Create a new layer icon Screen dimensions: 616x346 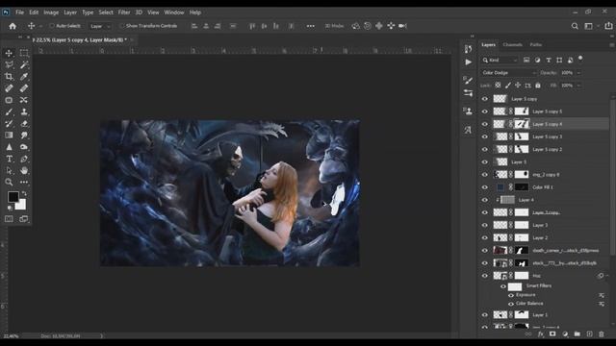(589, 334)
